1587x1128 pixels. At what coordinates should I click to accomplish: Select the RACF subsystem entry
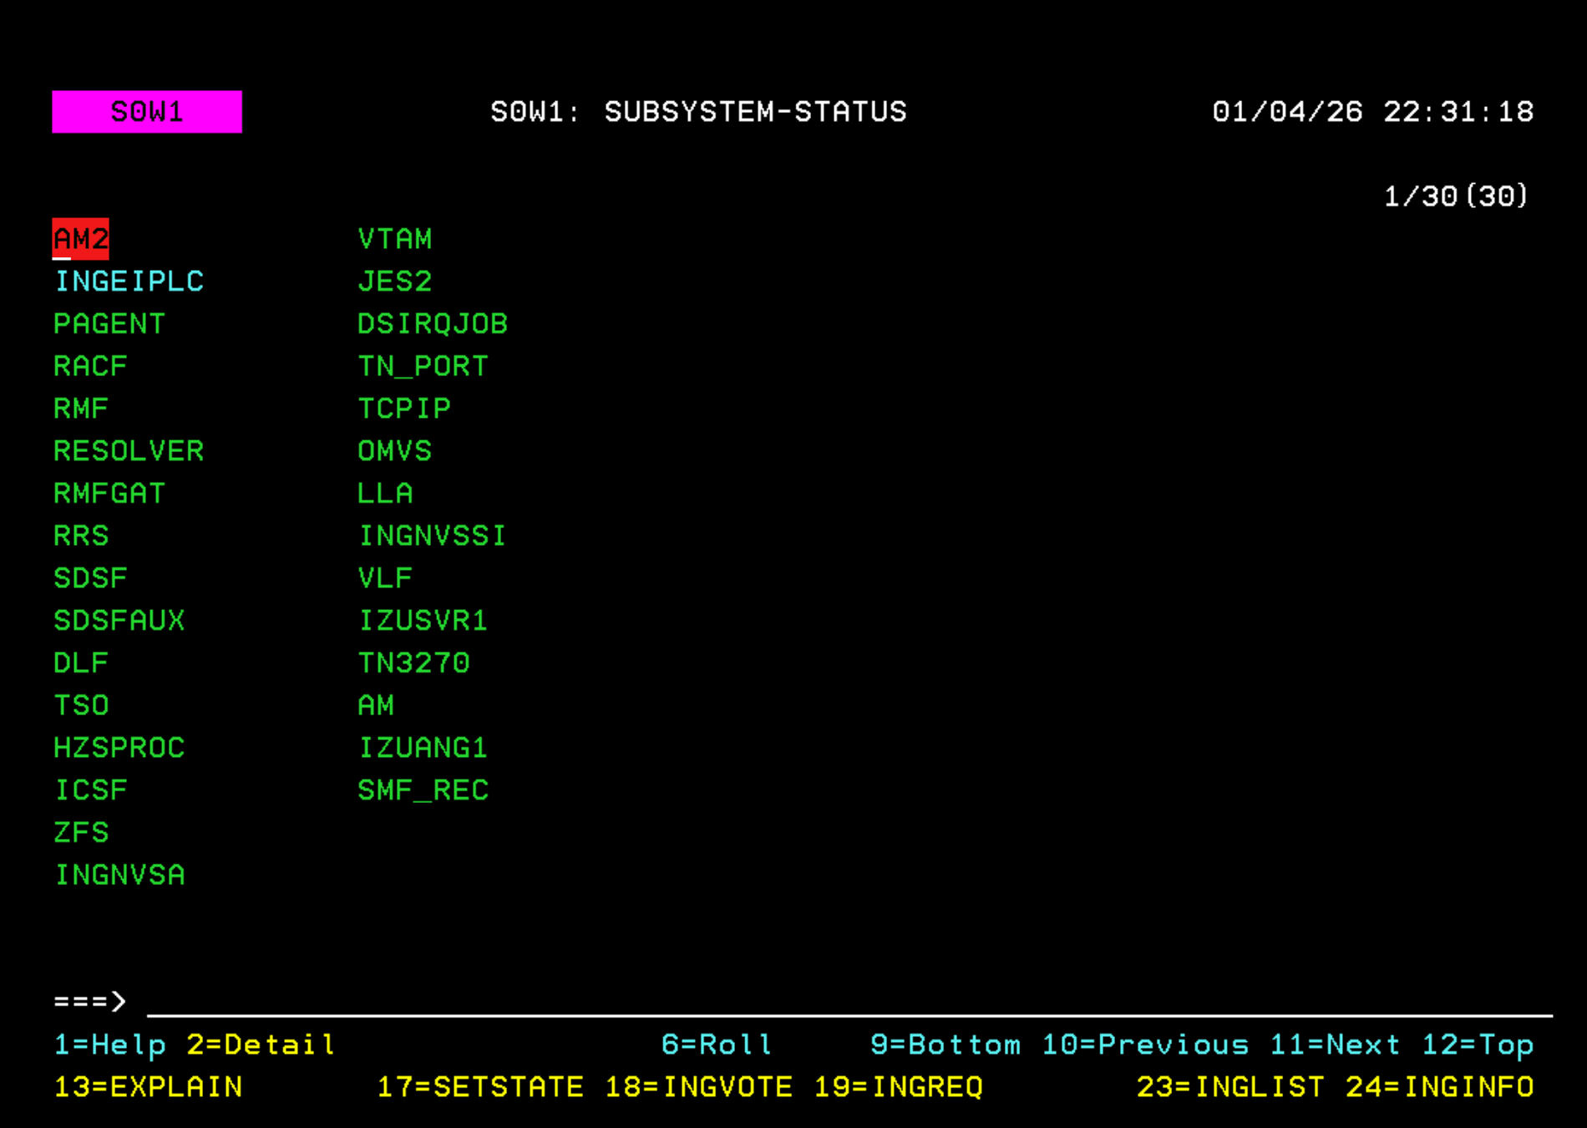[x=89, y=366]
